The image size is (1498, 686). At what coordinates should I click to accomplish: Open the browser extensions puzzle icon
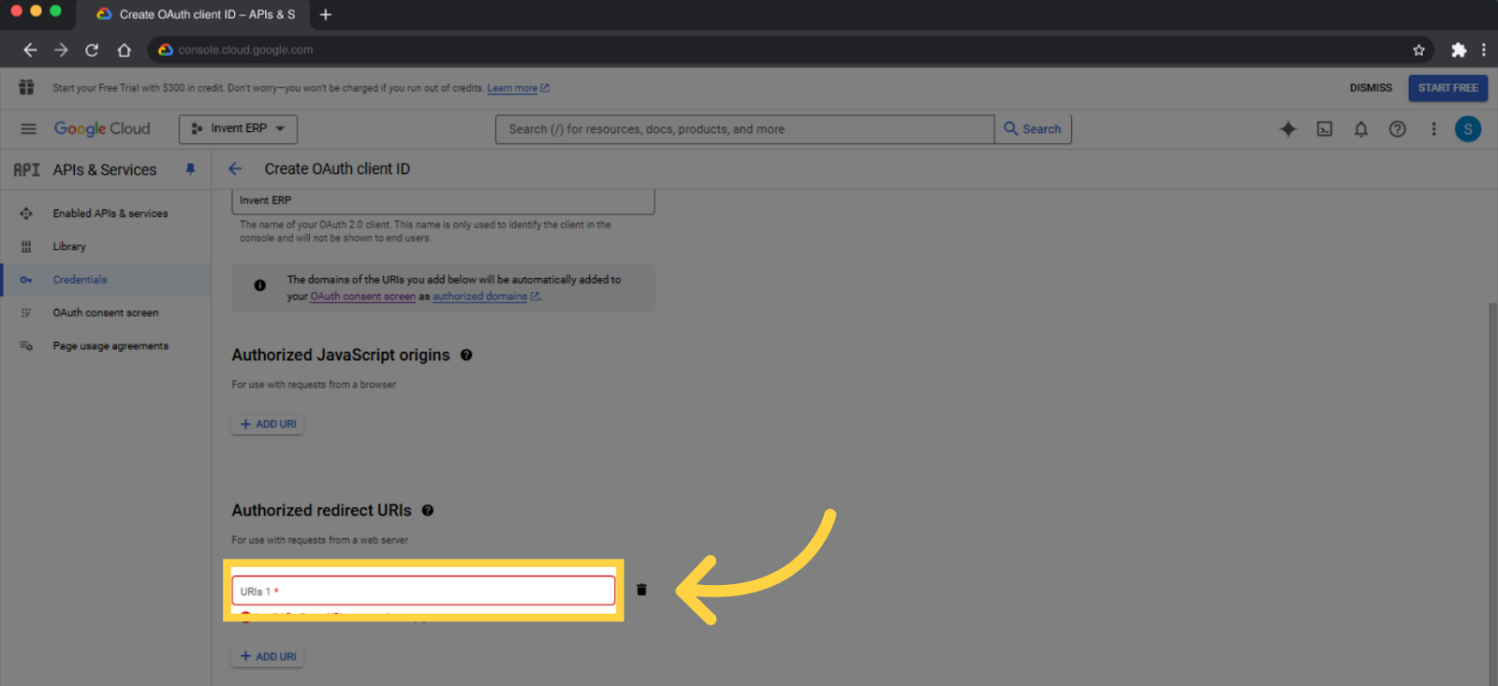[1459, 50]
